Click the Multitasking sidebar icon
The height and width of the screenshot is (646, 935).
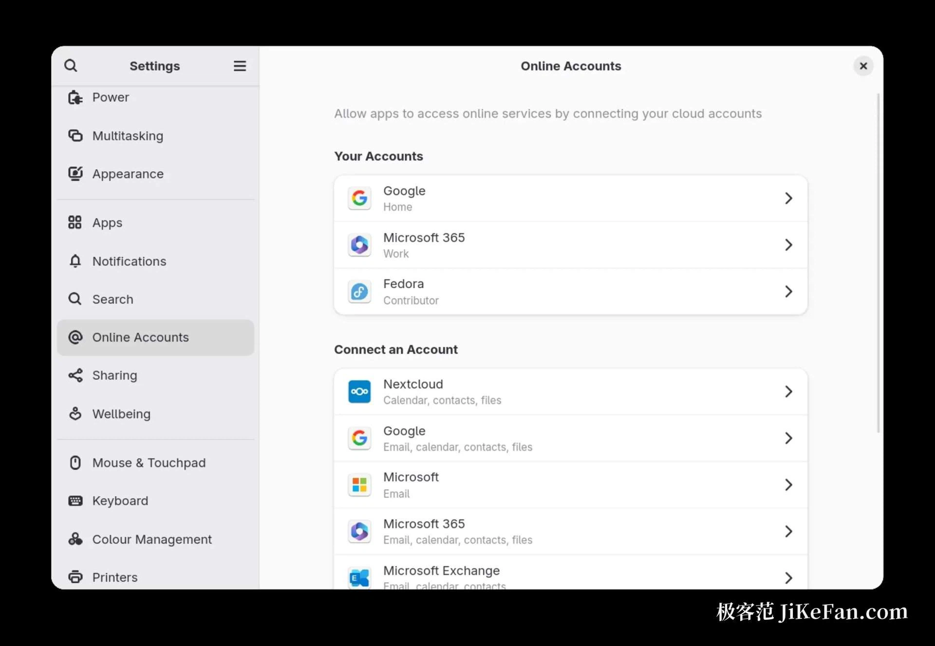pyautogui.click(x=75, y=135)
